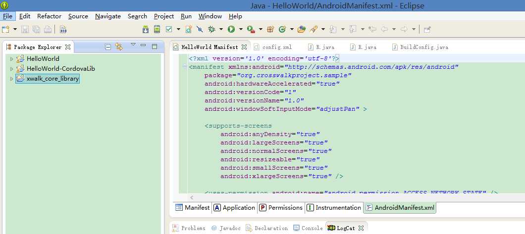The image size is (525, 234).
Task: Click the Last Edit Location icon
Action: click(x=372, y=29)
